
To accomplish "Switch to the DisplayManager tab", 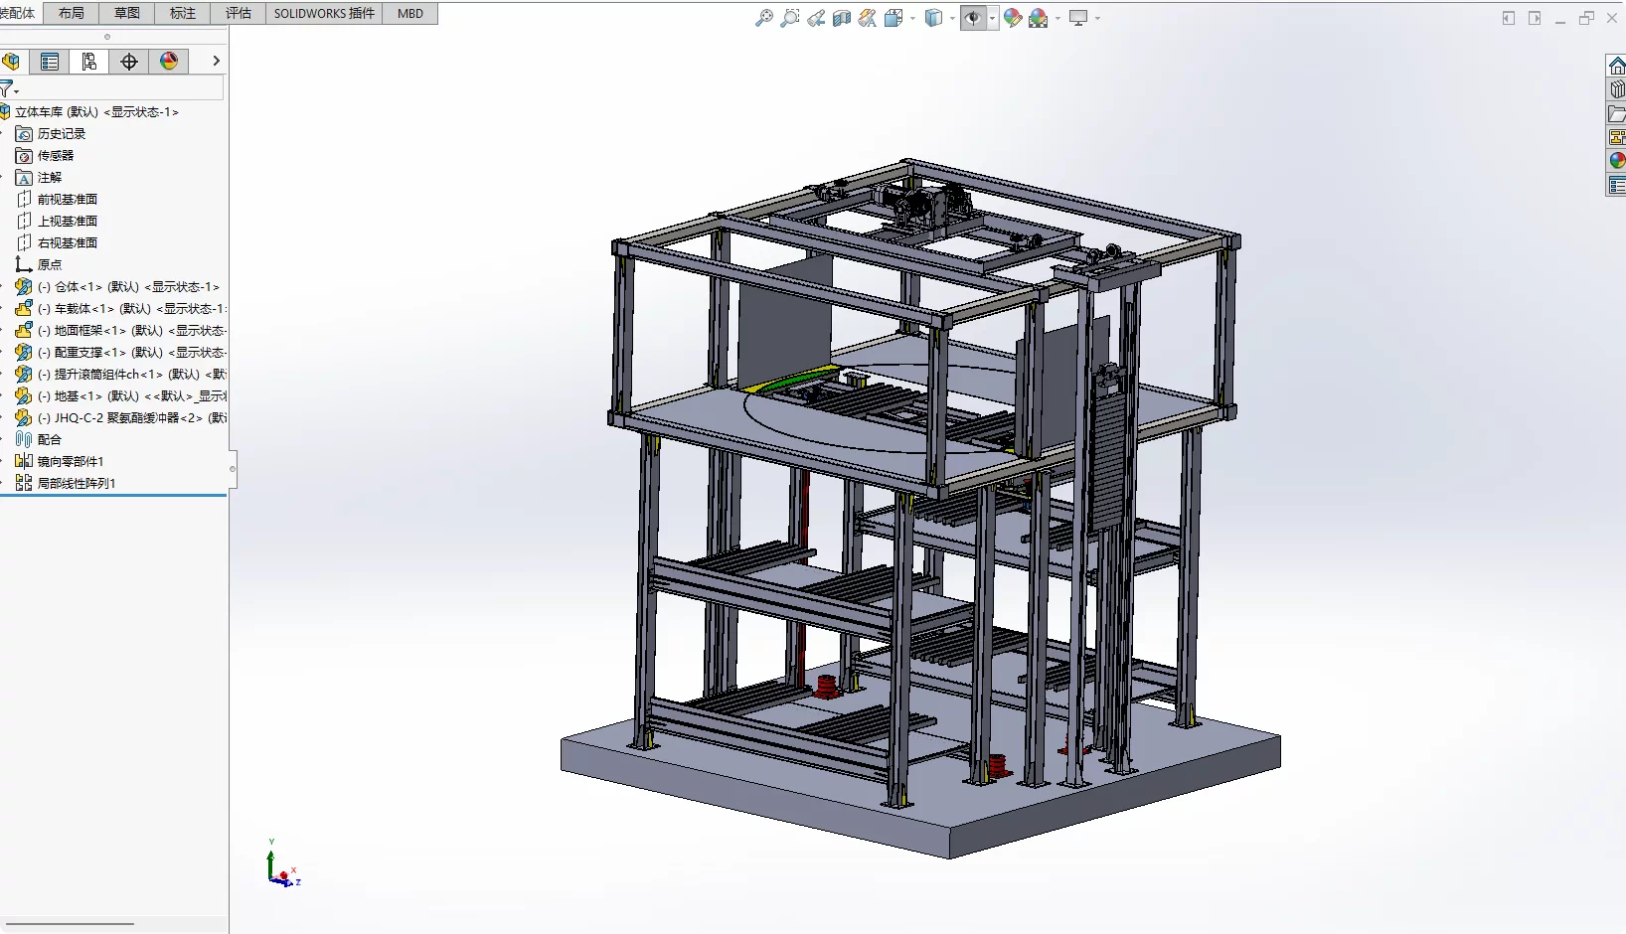I will (x=169, y=62).
